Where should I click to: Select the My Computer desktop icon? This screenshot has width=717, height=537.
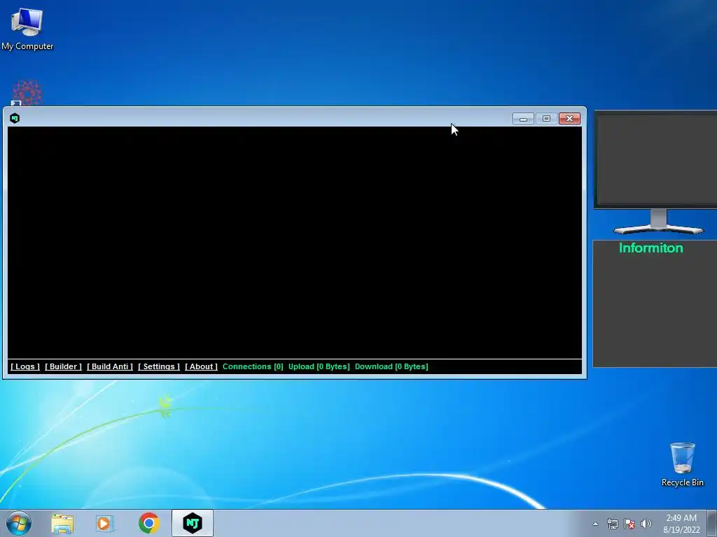click(x=27, y=28)
